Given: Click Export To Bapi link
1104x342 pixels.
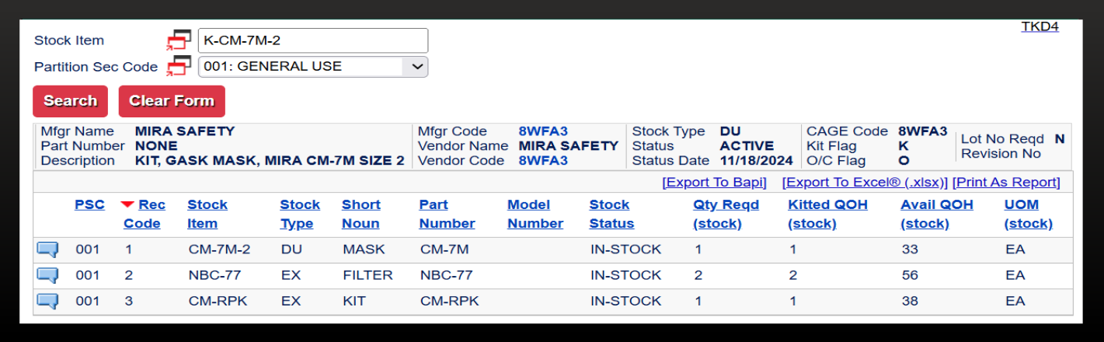Looking at the screenshot, I should 714,182.
